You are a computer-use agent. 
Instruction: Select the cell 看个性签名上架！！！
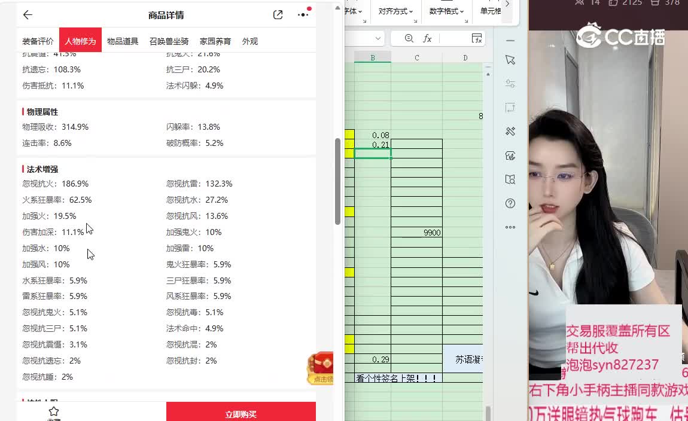tap(398, 378)
